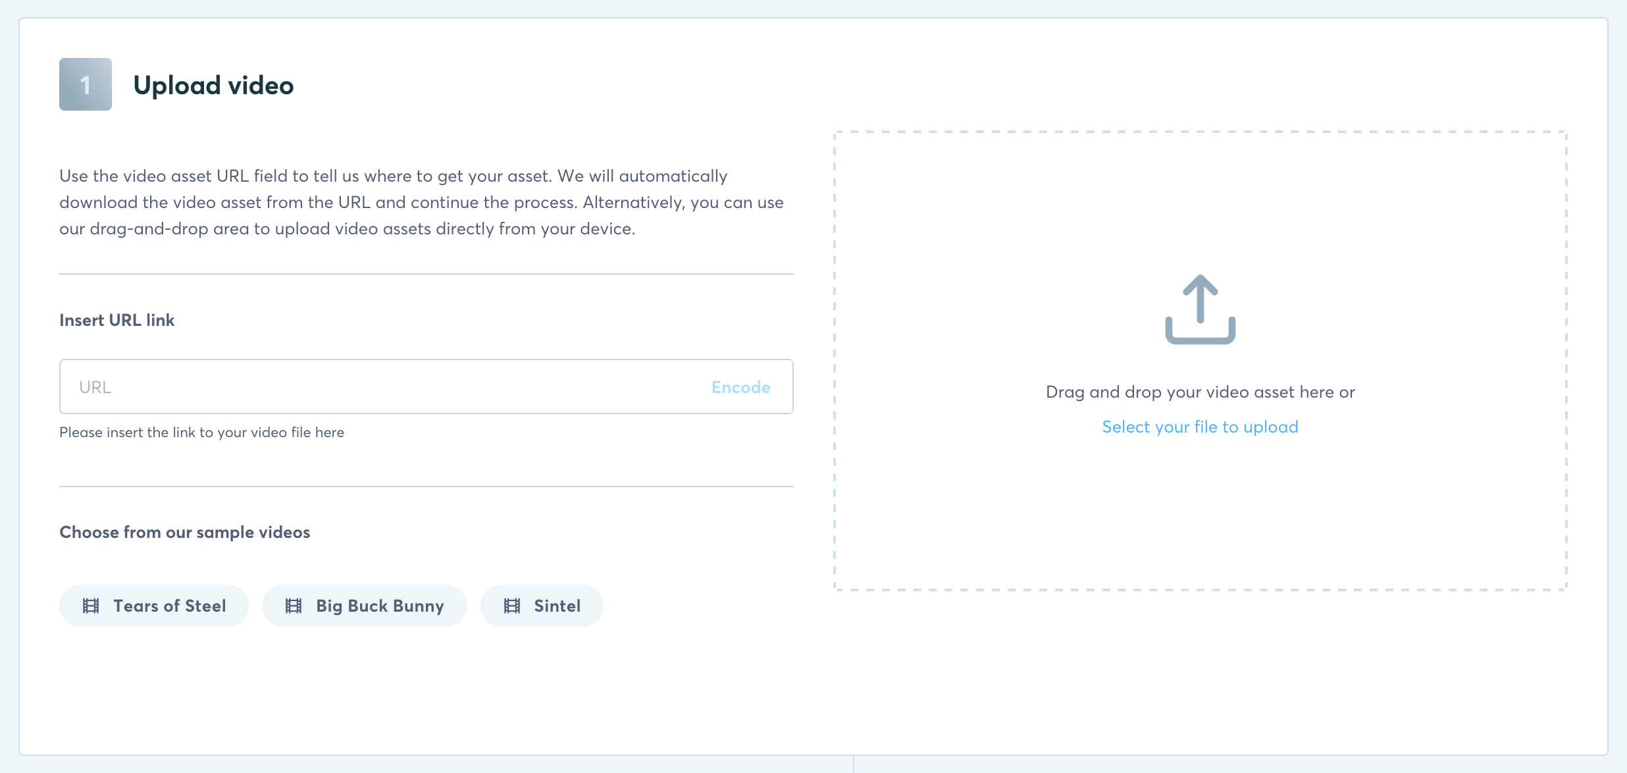This screenshot has height=773, width=1627.
Task: Click the URL placeholder text
Action: coord(95,387)
